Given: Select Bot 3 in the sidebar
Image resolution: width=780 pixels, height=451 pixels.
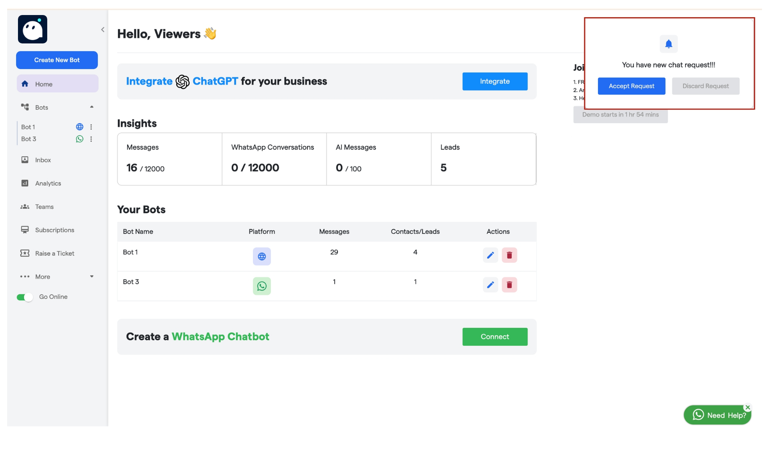Looking at the screenshot, I should pyautogui.click(x=29, y=139).
